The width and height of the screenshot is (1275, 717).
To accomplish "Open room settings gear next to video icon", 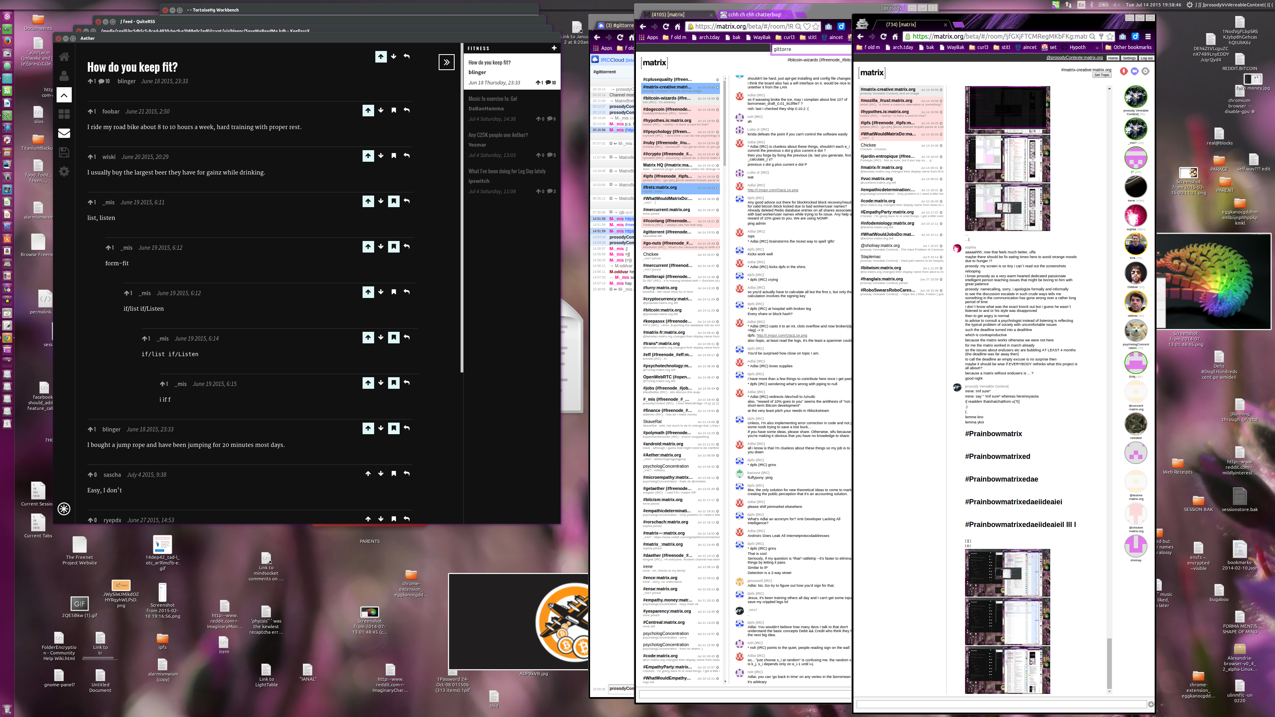I will coord(1146,71).
